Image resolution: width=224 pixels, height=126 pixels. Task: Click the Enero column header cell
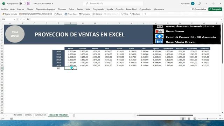[71, 49]
